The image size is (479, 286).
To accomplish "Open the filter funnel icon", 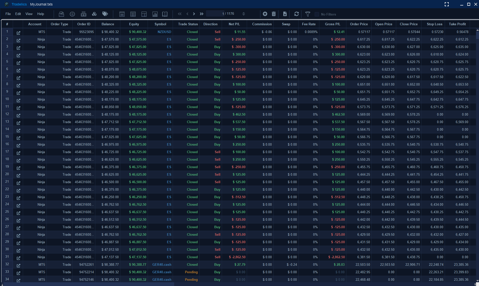I will (x=308, y=14).
